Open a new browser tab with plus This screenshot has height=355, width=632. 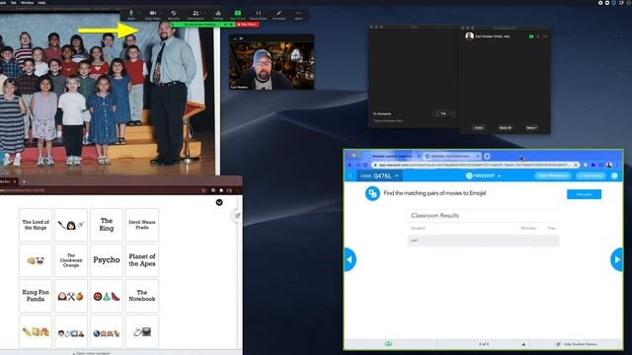click(x=487, y=156)
